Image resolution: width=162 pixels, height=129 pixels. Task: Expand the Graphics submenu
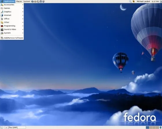(12, 12)
